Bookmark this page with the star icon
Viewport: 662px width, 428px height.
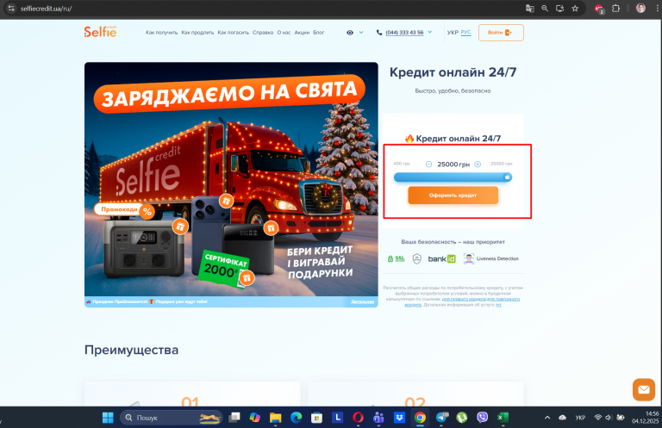click(x=575, y=9)
